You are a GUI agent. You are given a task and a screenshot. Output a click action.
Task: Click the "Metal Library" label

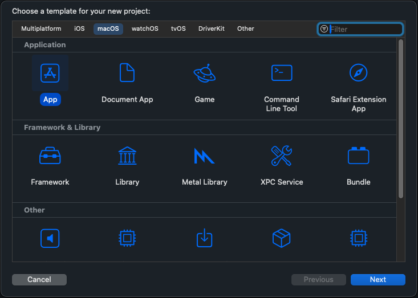(205, 182)
